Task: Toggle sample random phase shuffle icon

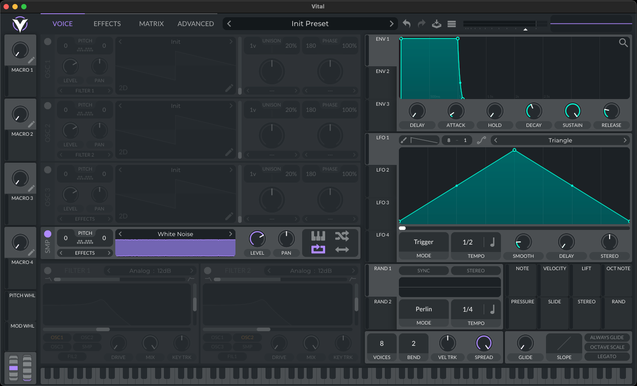Action: pos(342,236)
